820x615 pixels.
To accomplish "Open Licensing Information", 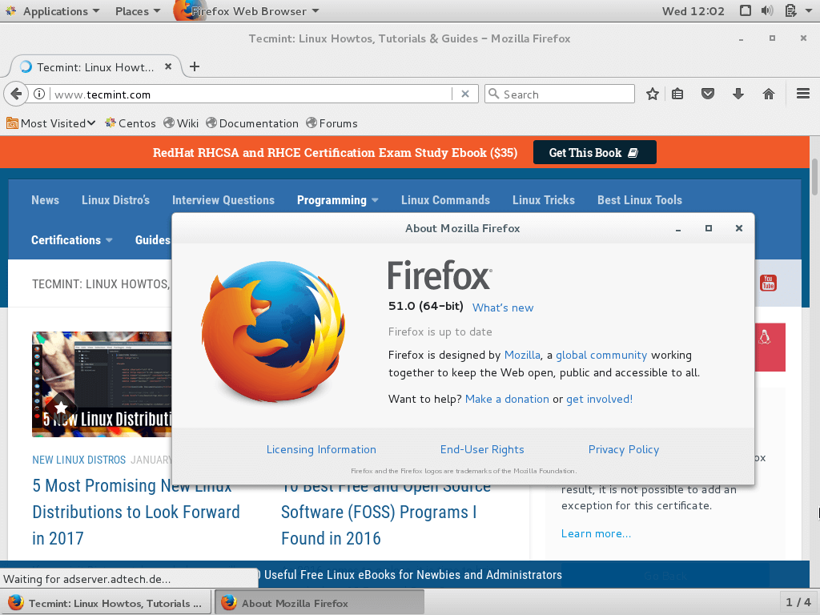I will [321, 450].
